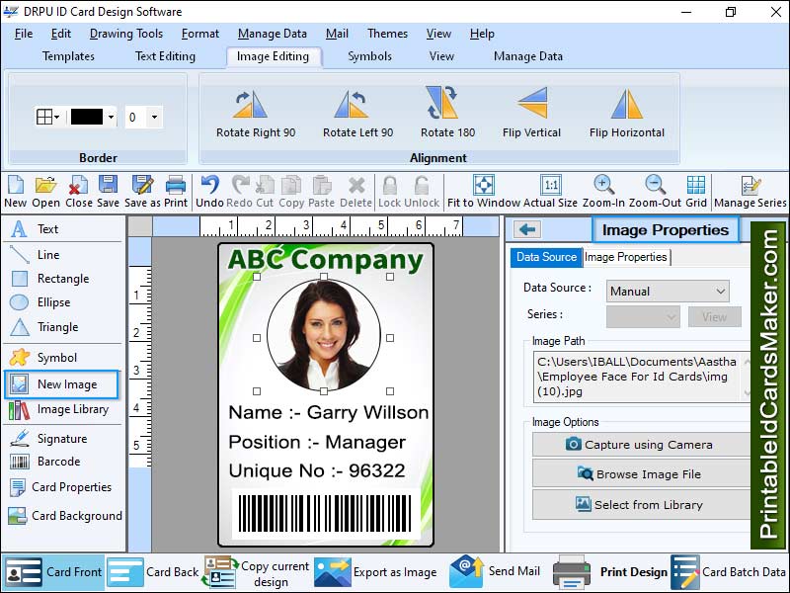This screenshot has height=593, width=790.
Task: Click the Rotate Right 90 icon
Action: coord(256,105)
